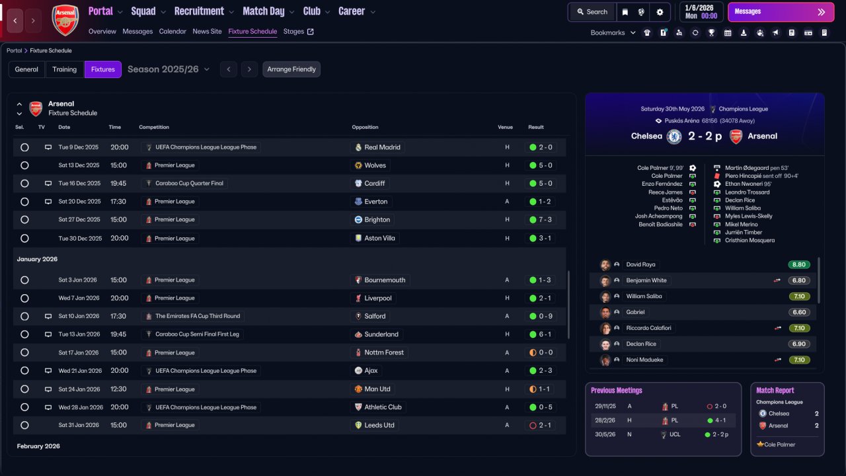Select the radio button for the Bournemouth fixture
This screenshot has width=846, height=476.
pyautogui.click(x=24, y=280)
